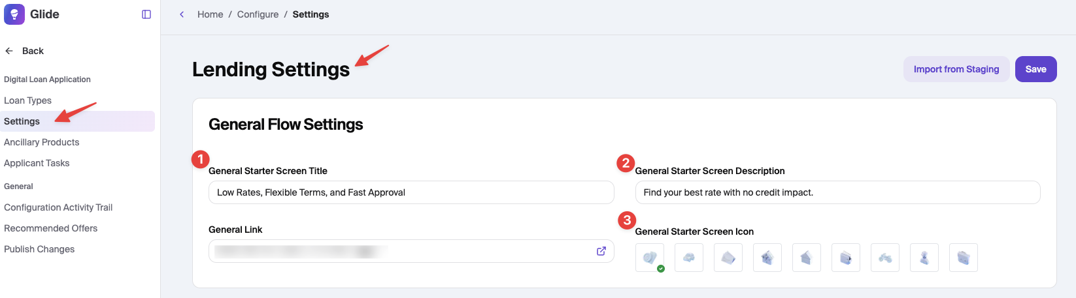Go to Home in the breadcrumb
Image resolution: width=1076 pixels, height=298 pixels.
(210, 14)
